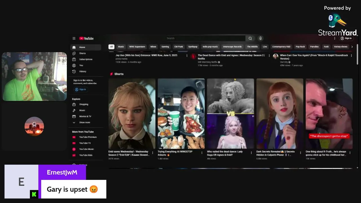Select the Mixes filter chip
361x203 pixels.
pos(153,47)
